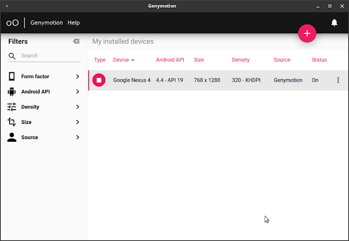The height and width of the screenshot is (241, 349).
Task: Click the Source filter label
Action: [x=29, y=137]
